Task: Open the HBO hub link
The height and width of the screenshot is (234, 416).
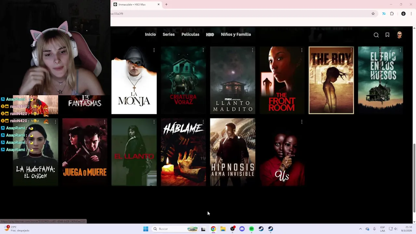Action: coord(210,34)
